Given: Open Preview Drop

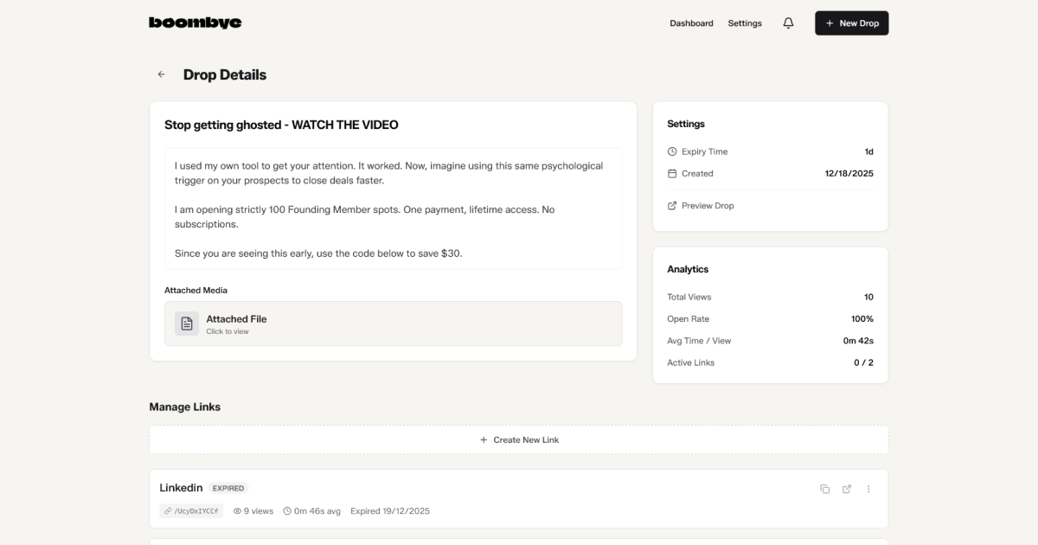Looking at the screenshot, I should [707, 205].
